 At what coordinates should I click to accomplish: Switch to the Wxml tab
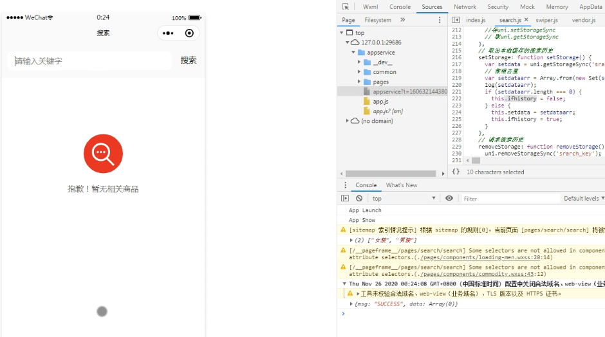[x=371, y=6]
